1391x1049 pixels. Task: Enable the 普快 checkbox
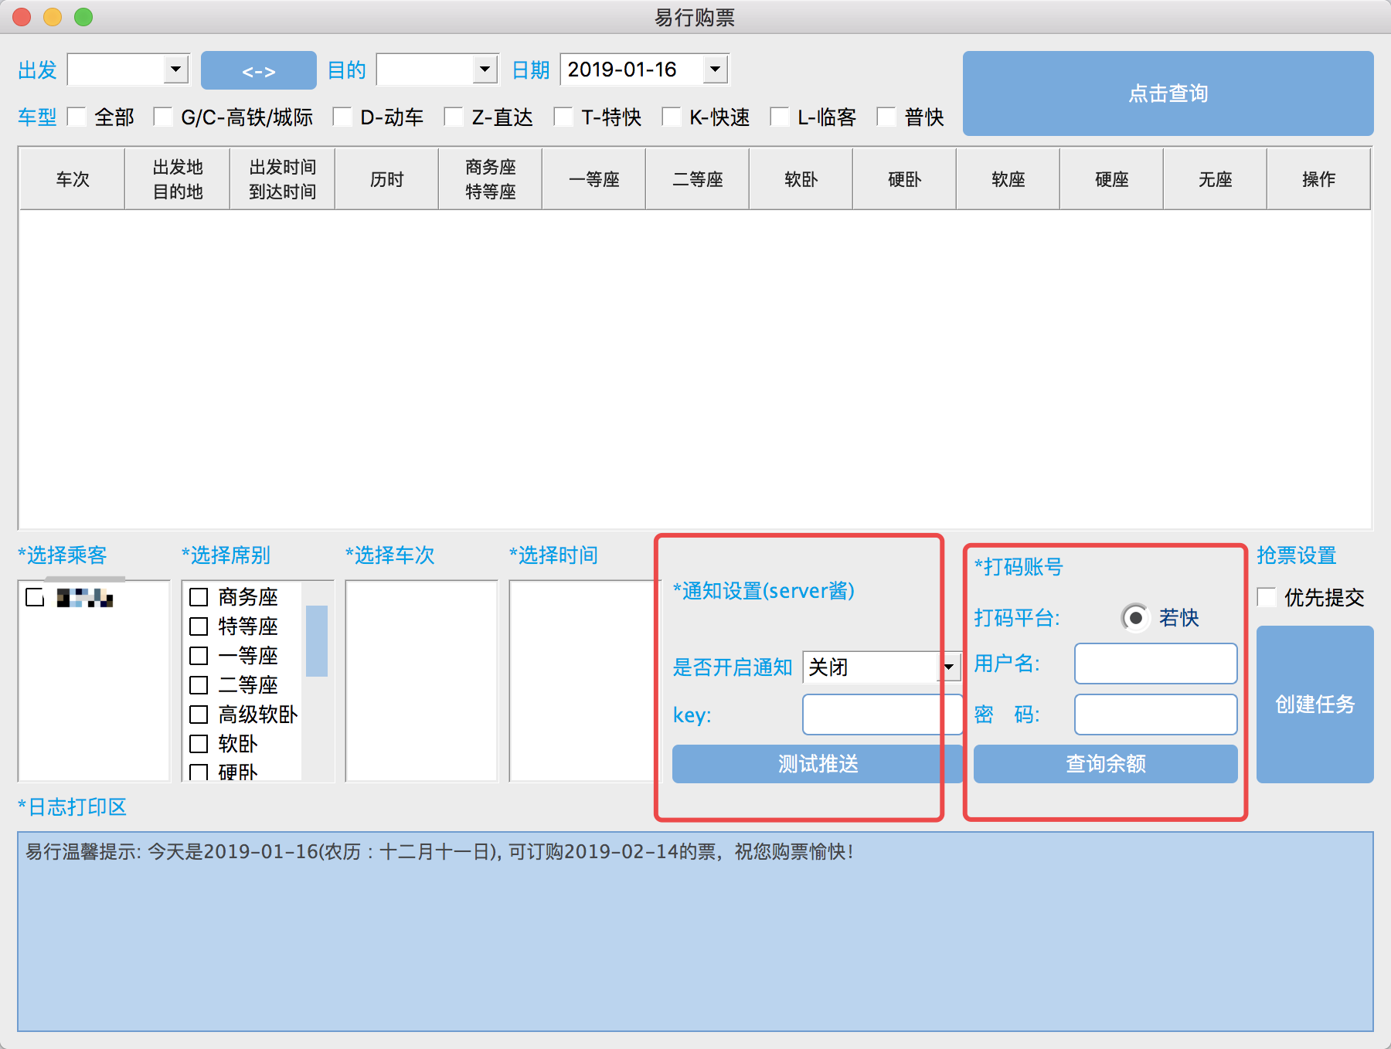pos(886,117)
